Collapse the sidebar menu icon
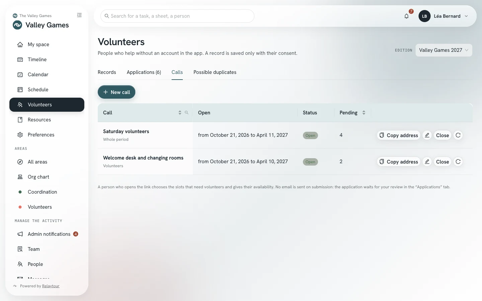 point(79,15)
